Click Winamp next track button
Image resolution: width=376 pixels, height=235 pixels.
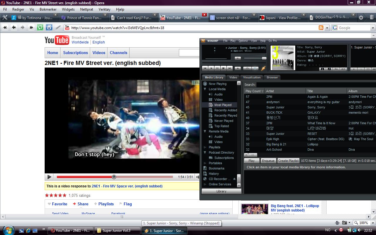tap(230, 68)
